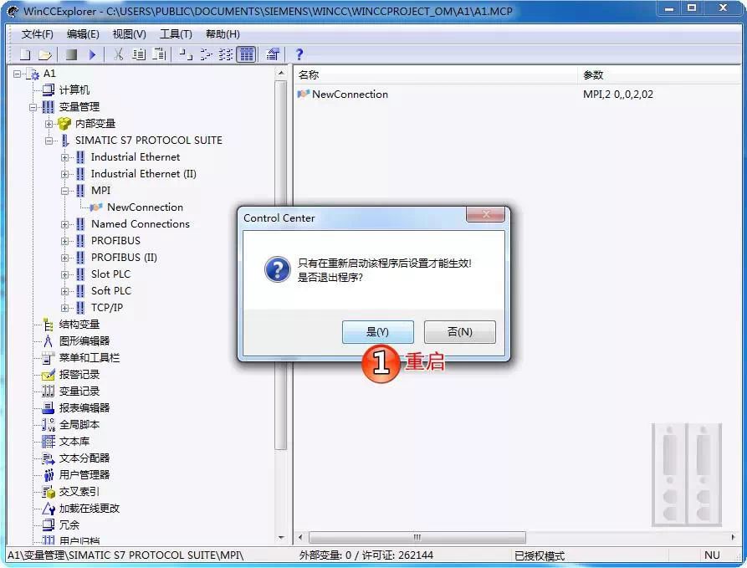Image resolution: width=747 pixels, height=568 pixels.
Task: Open the 帮助(H) menu
Action: (x=223, y=33)
